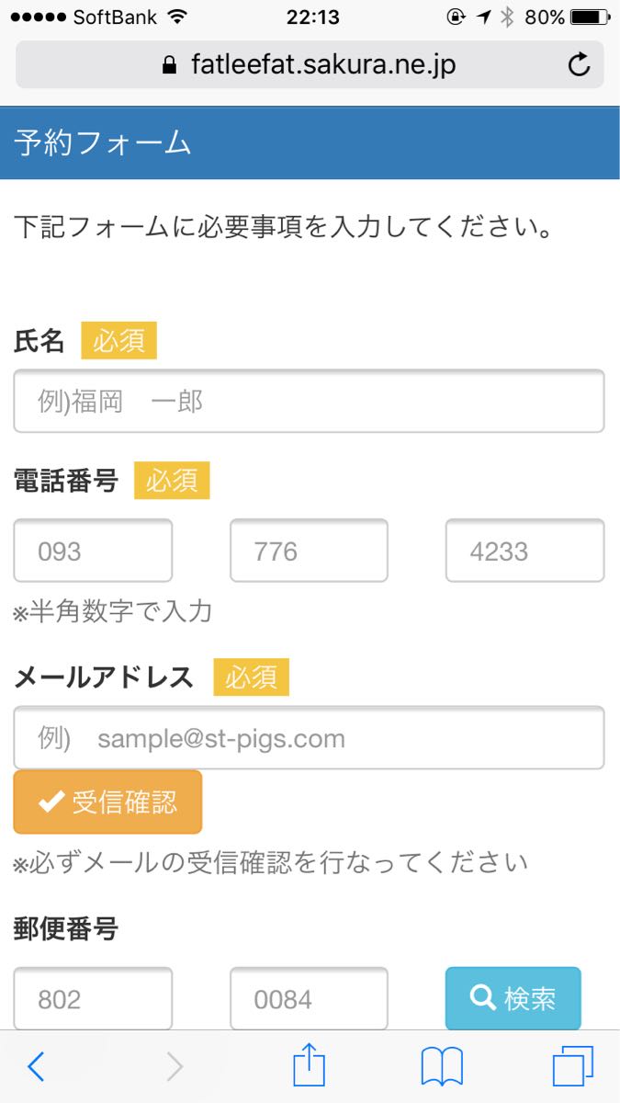This screenshot has width=620, height=1103.
Task: Tap the 予約フォーム blue header
Action: (310, 143)
